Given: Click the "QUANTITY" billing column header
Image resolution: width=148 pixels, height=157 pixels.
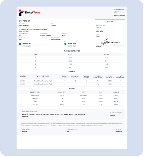Looking at the screenshot, I should [x=62, y=92].
